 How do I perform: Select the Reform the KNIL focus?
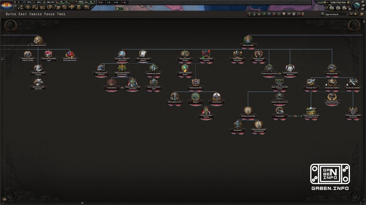[248, 42]
